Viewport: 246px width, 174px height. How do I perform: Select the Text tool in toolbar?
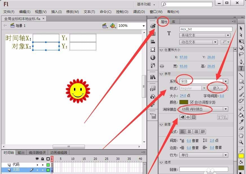(241, 68)
